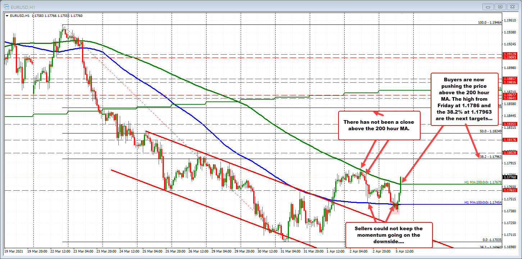Click the 1.17915 price axis value
This screenshot has height=259, width=522.
click(x=510, y=163)
